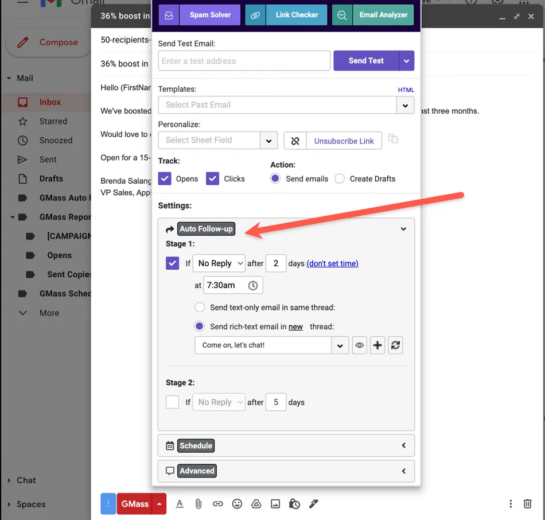
Task: Launch the Email Analyzer
Action: [383, 15]
